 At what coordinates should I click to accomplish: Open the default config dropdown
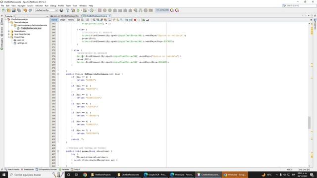pos(47,10)
